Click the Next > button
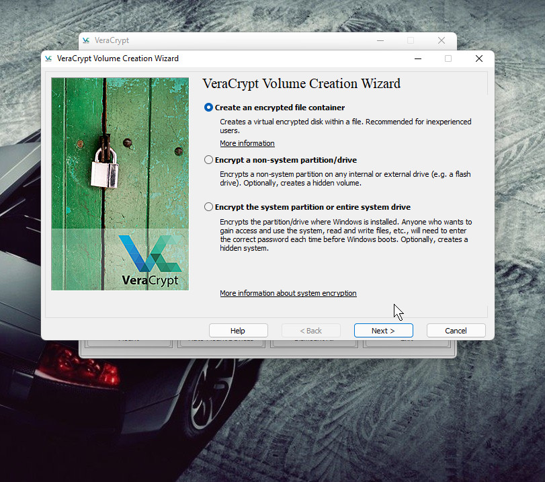545x482 pixels. (x=383, y=330)
